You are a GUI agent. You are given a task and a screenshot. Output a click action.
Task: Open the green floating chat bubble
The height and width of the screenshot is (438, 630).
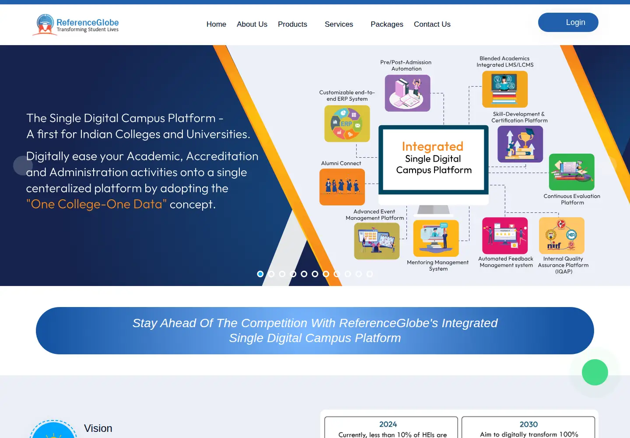coord(595,372)
